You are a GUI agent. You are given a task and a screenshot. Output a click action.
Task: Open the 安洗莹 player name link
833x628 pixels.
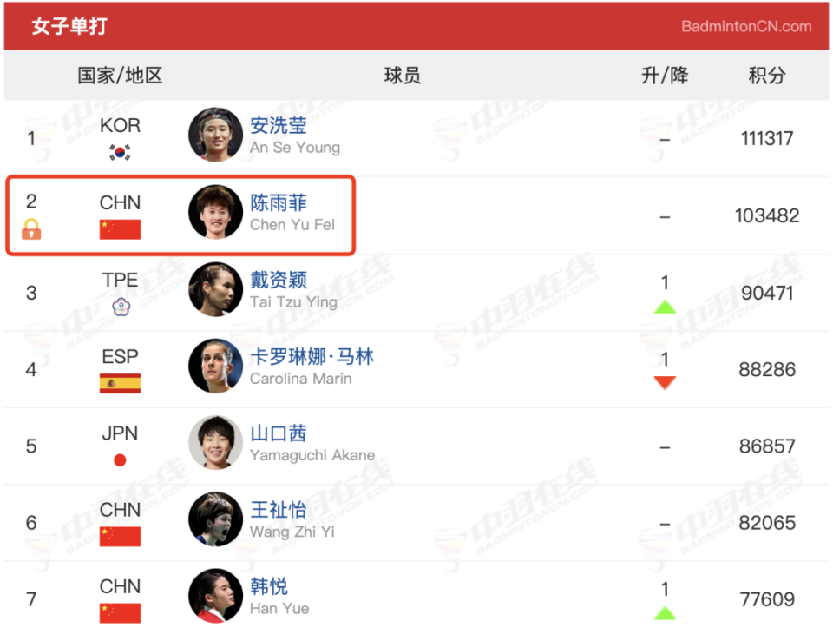pyautogui.click(x=279, y=125)
